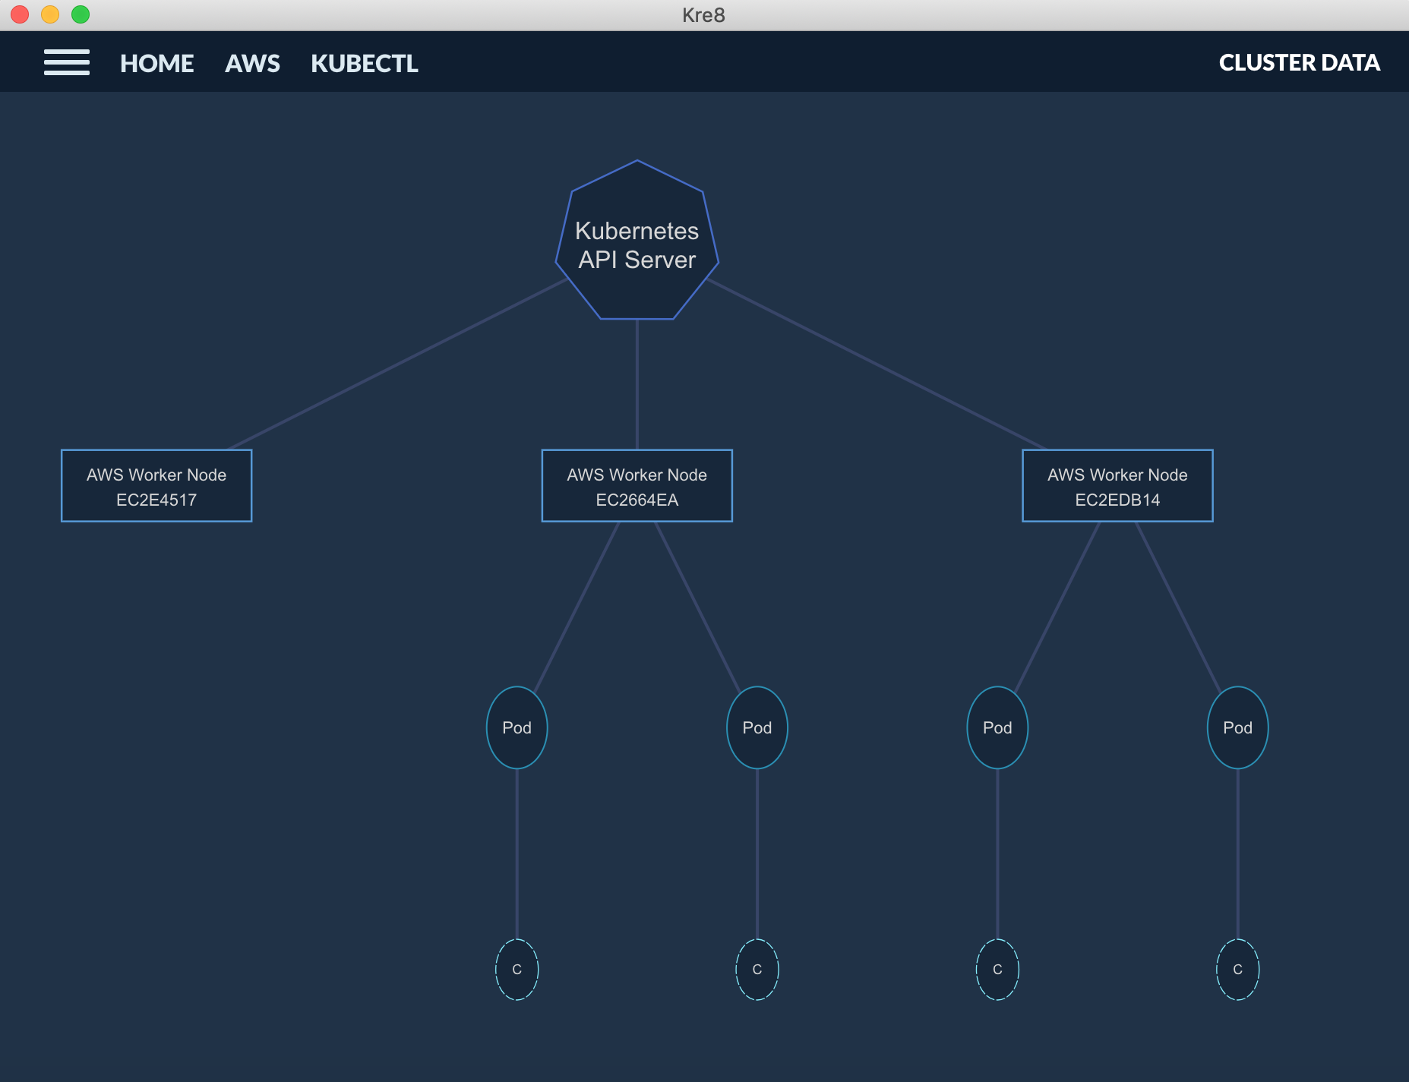Minimize the Kre8 window
Screen dimensions: 1409x1082
(50, 14)
